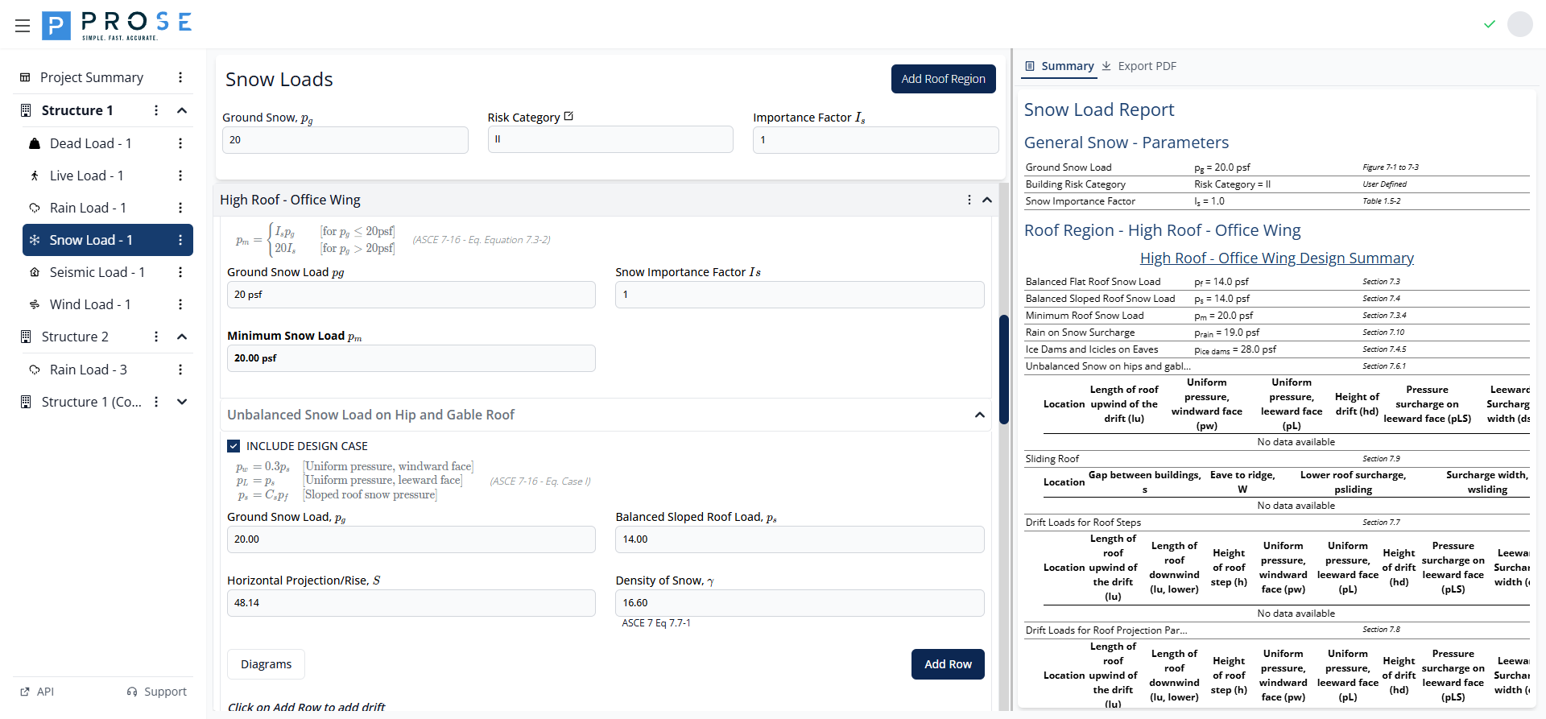The width and height of the screenshot is (1546, 719).
Task: Collapse the Unbalanced Snow Load section
Action: point(979,415)
